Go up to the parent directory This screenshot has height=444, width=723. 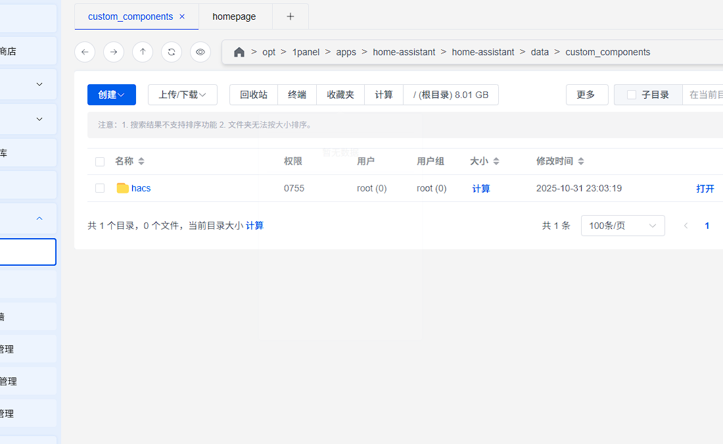click(143, 52)
